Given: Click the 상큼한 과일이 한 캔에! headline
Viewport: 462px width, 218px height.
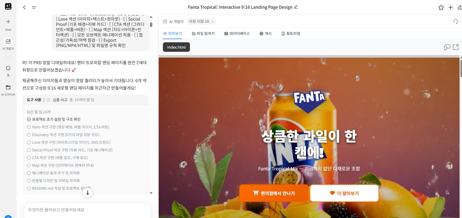Looking at the screenshot, I should [x=309, y=144].
